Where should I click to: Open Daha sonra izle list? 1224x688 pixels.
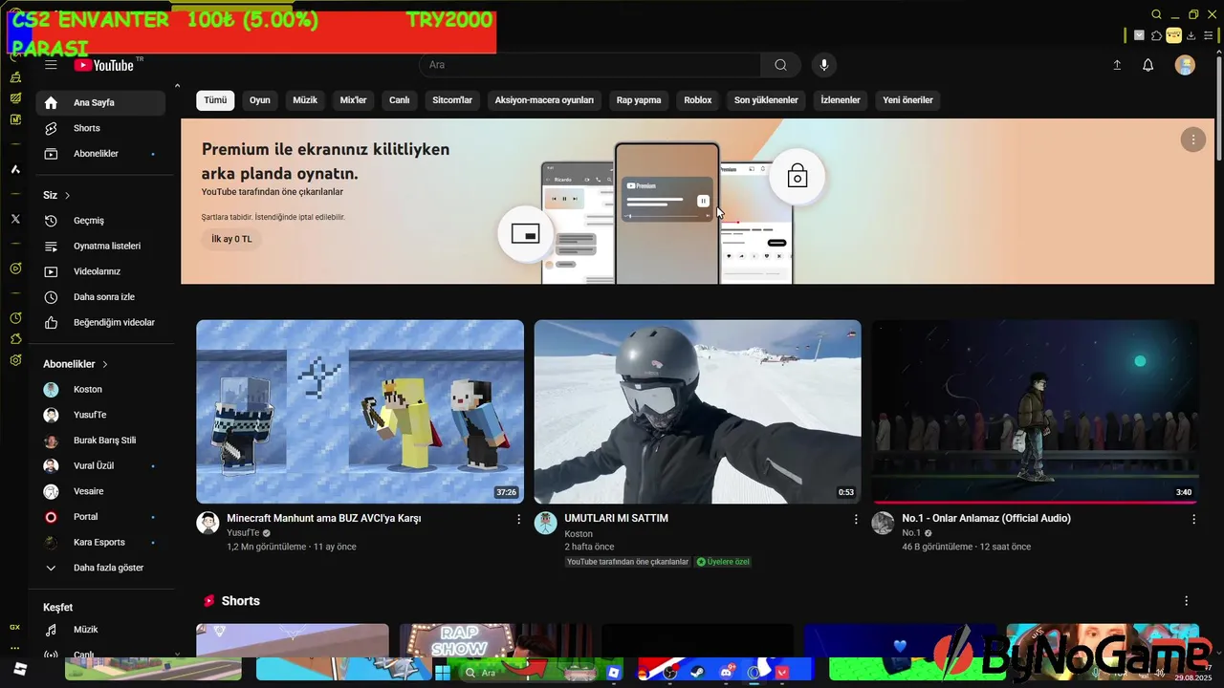100,297
